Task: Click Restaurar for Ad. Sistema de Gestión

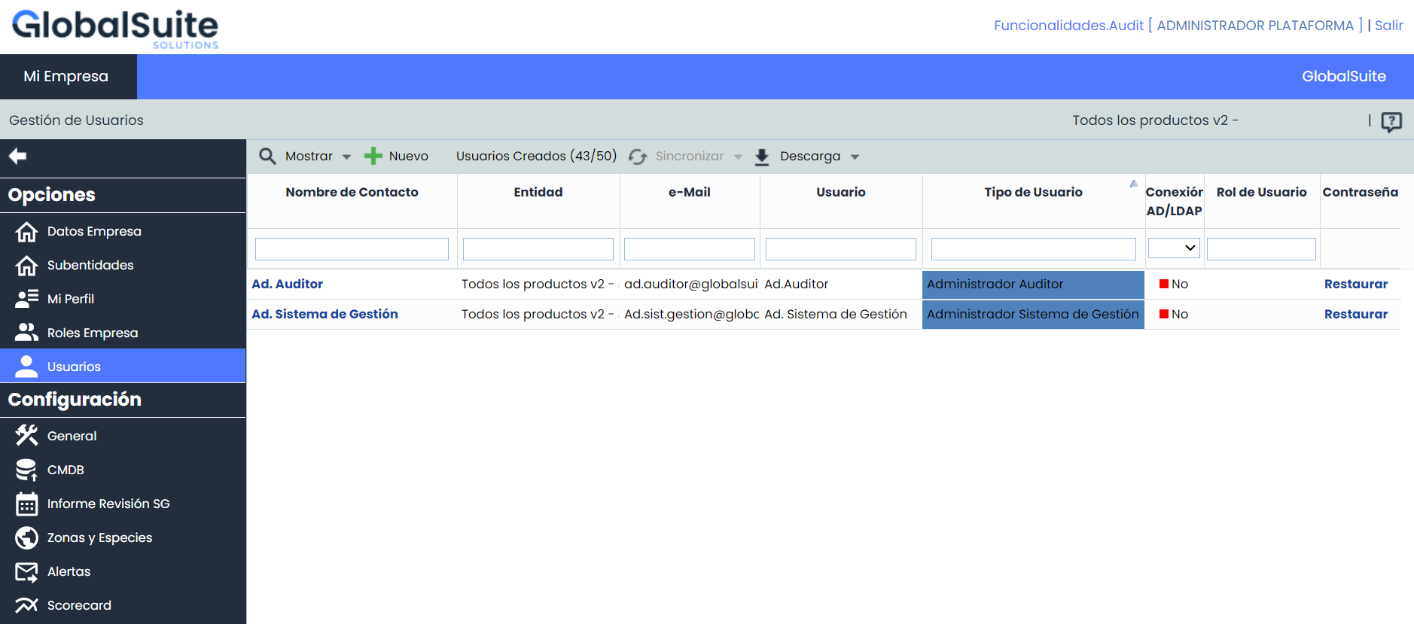Action: (x=1355, y=314)
